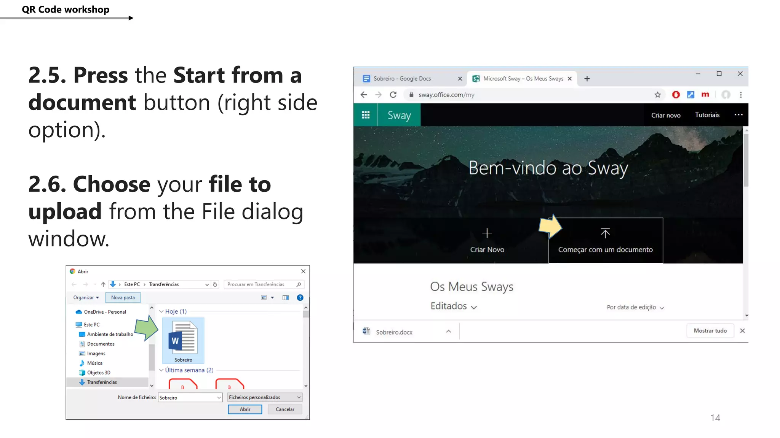The width and height of the screenshot is (780, 438).
Task: Open Por data de edição sort dropdown
Action: (635, 307)
